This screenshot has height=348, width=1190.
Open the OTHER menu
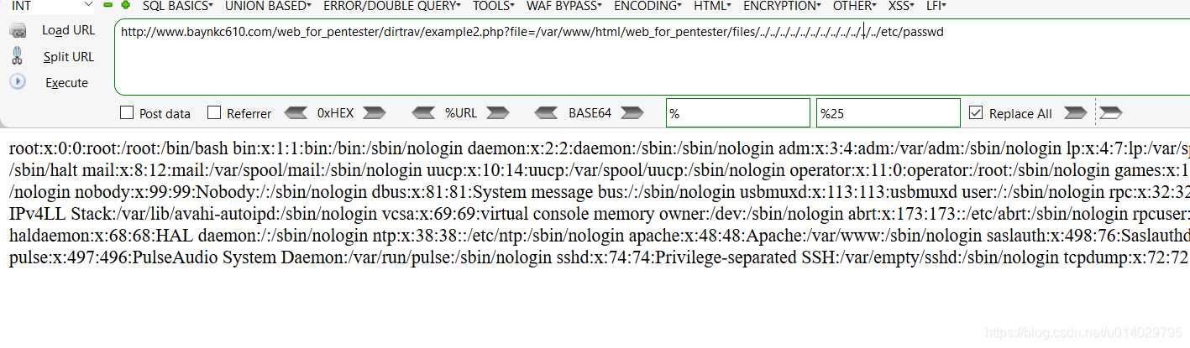click(855, 5)
